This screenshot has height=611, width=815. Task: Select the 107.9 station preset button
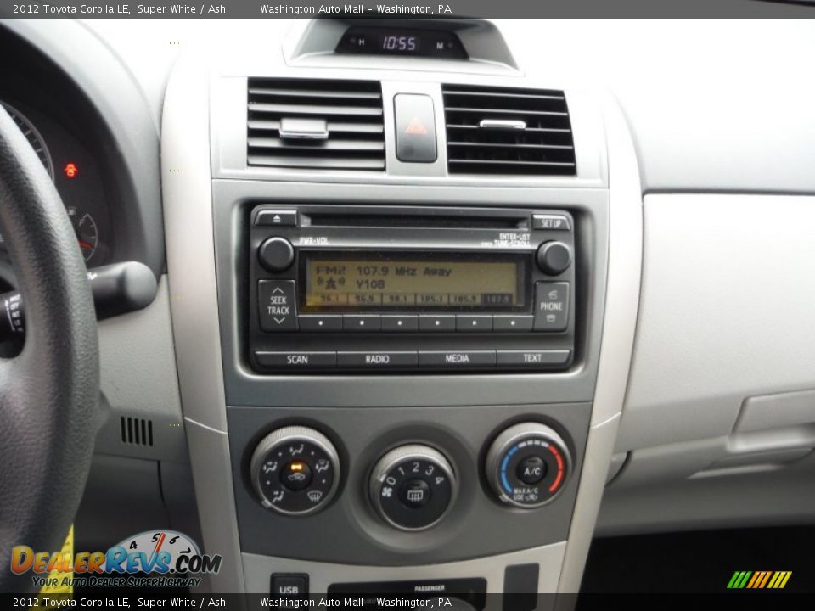512,323
